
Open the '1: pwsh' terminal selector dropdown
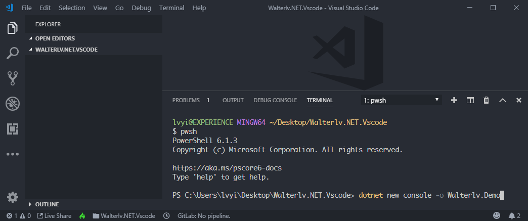pos(401,100)
